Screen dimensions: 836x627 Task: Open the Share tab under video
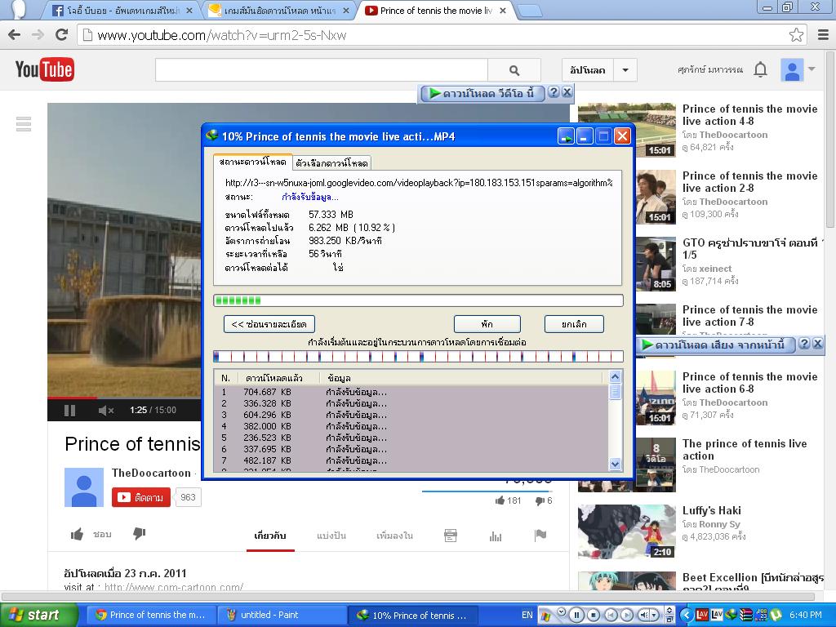[331, 536]
